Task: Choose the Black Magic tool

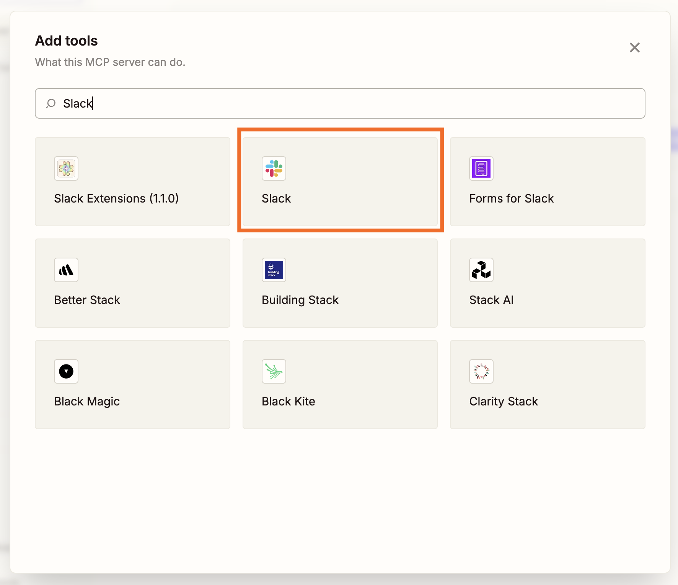Action: (x=132, y=384)
